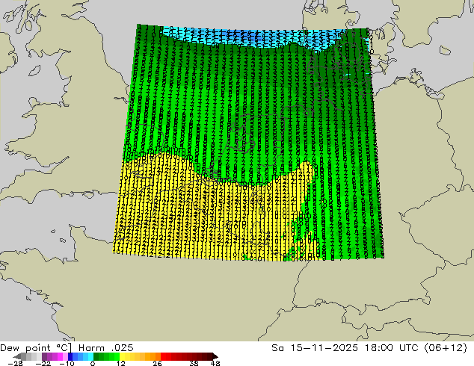This screenshot has width=474, height=366.
Task: Click the cyan legend swatch left of 0
Action: 90,356
